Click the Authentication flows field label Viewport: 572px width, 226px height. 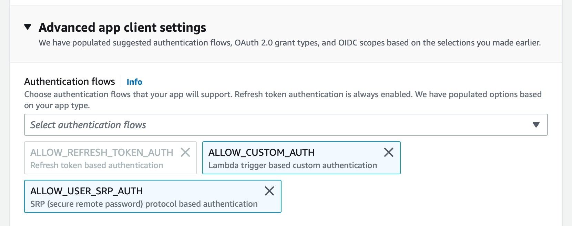pyautogui.click(x=69, y=82)
